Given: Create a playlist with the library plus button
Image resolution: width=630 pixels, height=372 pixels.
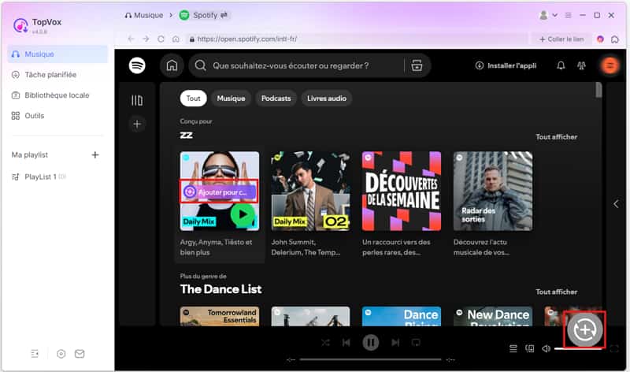Looking at the screenshot, I should [137, 124].
